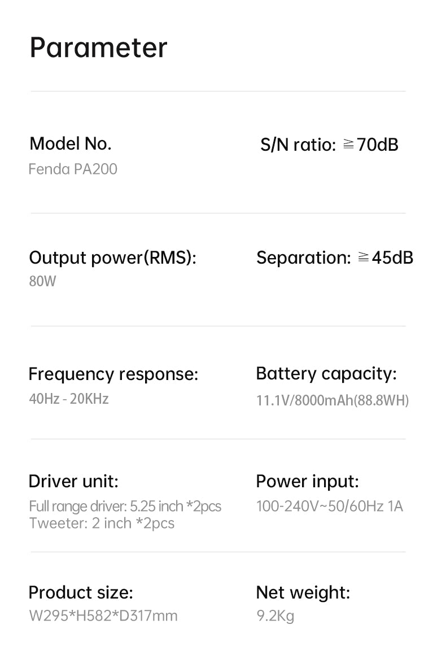The image size is (446, 655).
Task: Click the "Fenda PA200" model value
Action: (73, 169)
